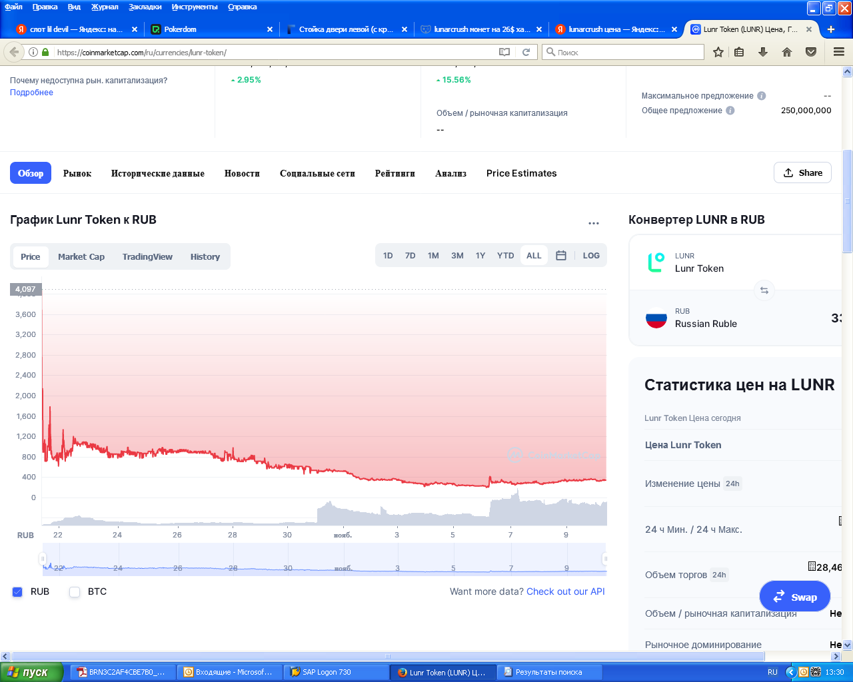Show info for Общее предложение
The image size is (853, 682).
point(730,111)
